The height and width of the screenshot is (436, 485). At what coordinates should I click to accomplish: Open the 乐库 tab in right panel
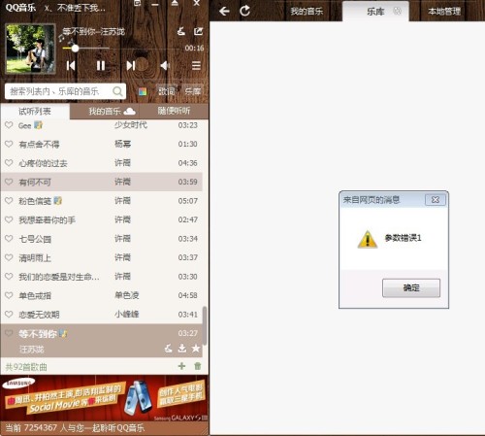[x=375, y=12]
